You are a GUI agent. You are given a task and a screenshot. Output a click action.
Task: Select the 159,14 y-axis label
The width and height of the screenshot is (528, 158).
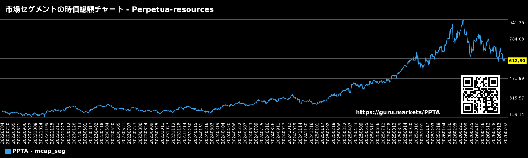tap(517, 114)
